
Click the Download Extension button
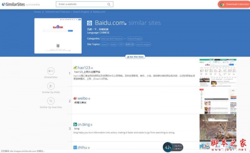point(234,4)
